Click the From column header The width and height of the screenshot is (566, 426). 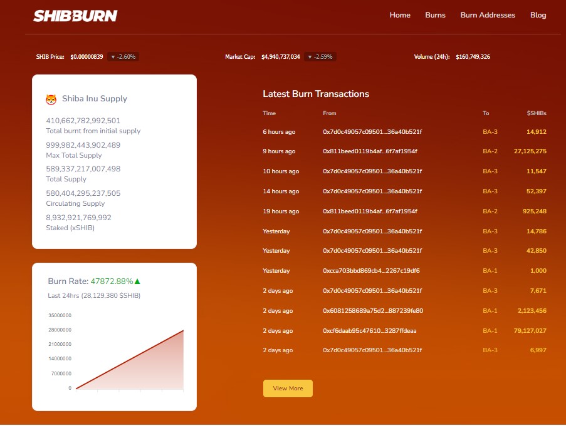pyautogui.click(x=330, y=113)
